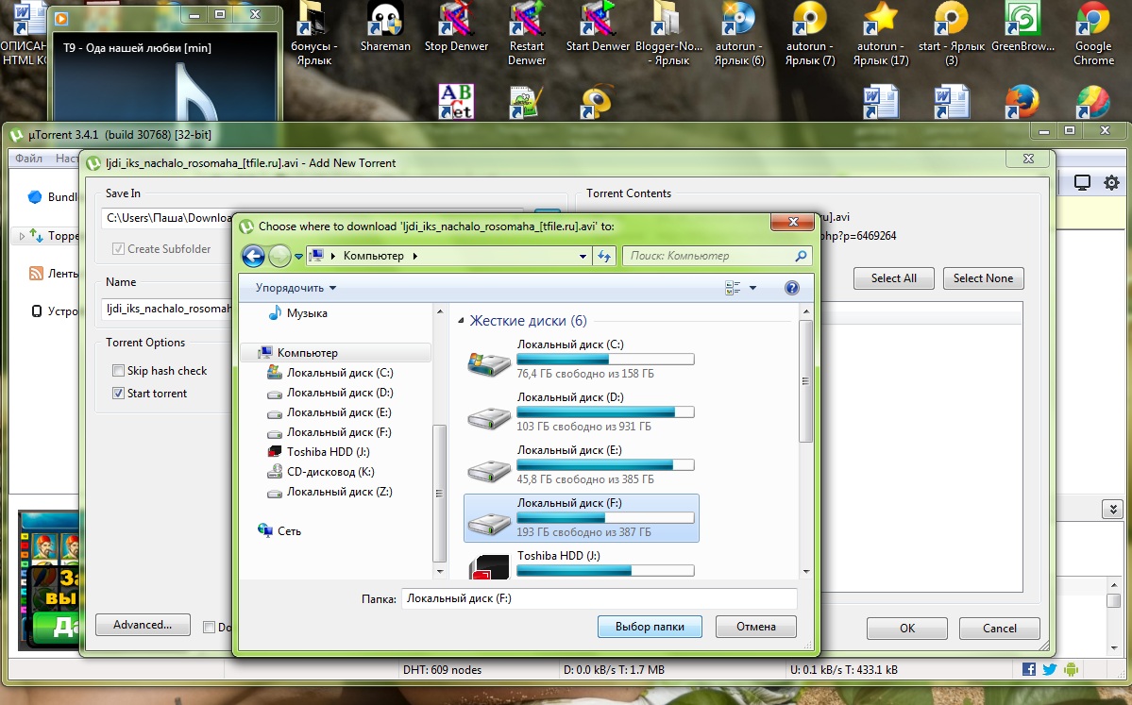Image resolution: width=1132 pixels, height=705 pixels.
Task: Enable the Skip hash check checkbox
Action: tap(119, 371)
